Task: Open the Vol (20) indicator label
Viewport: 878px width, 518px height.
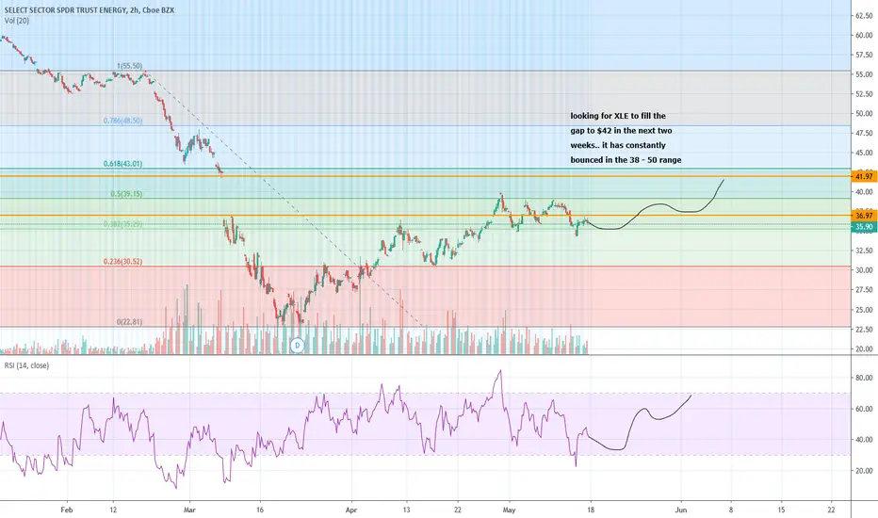Action: click(x=17, y=21)
